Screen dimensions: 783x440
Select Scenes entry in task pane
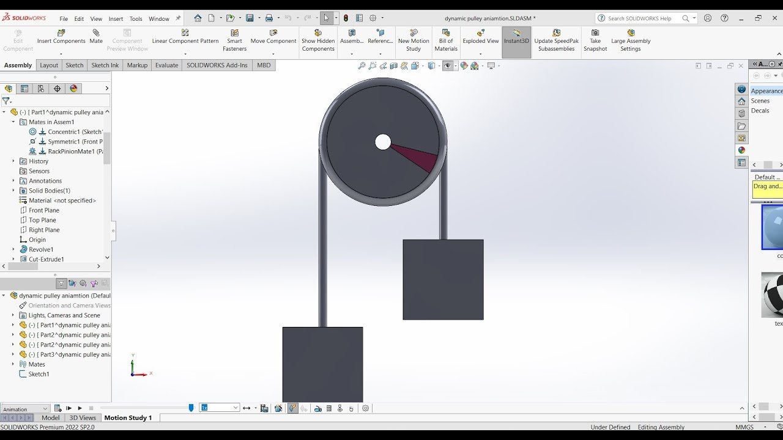pyautogui.click(x=760, y=101)
